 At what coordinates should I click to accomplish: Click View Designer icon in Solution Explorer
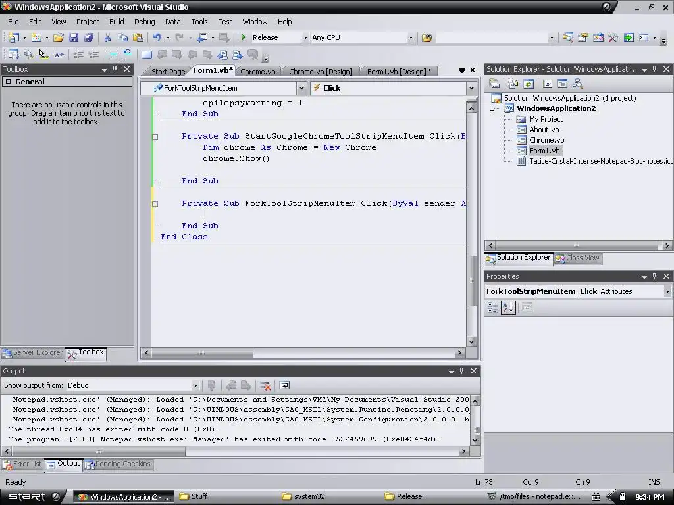pyautogui.click(x=562, y=84)
